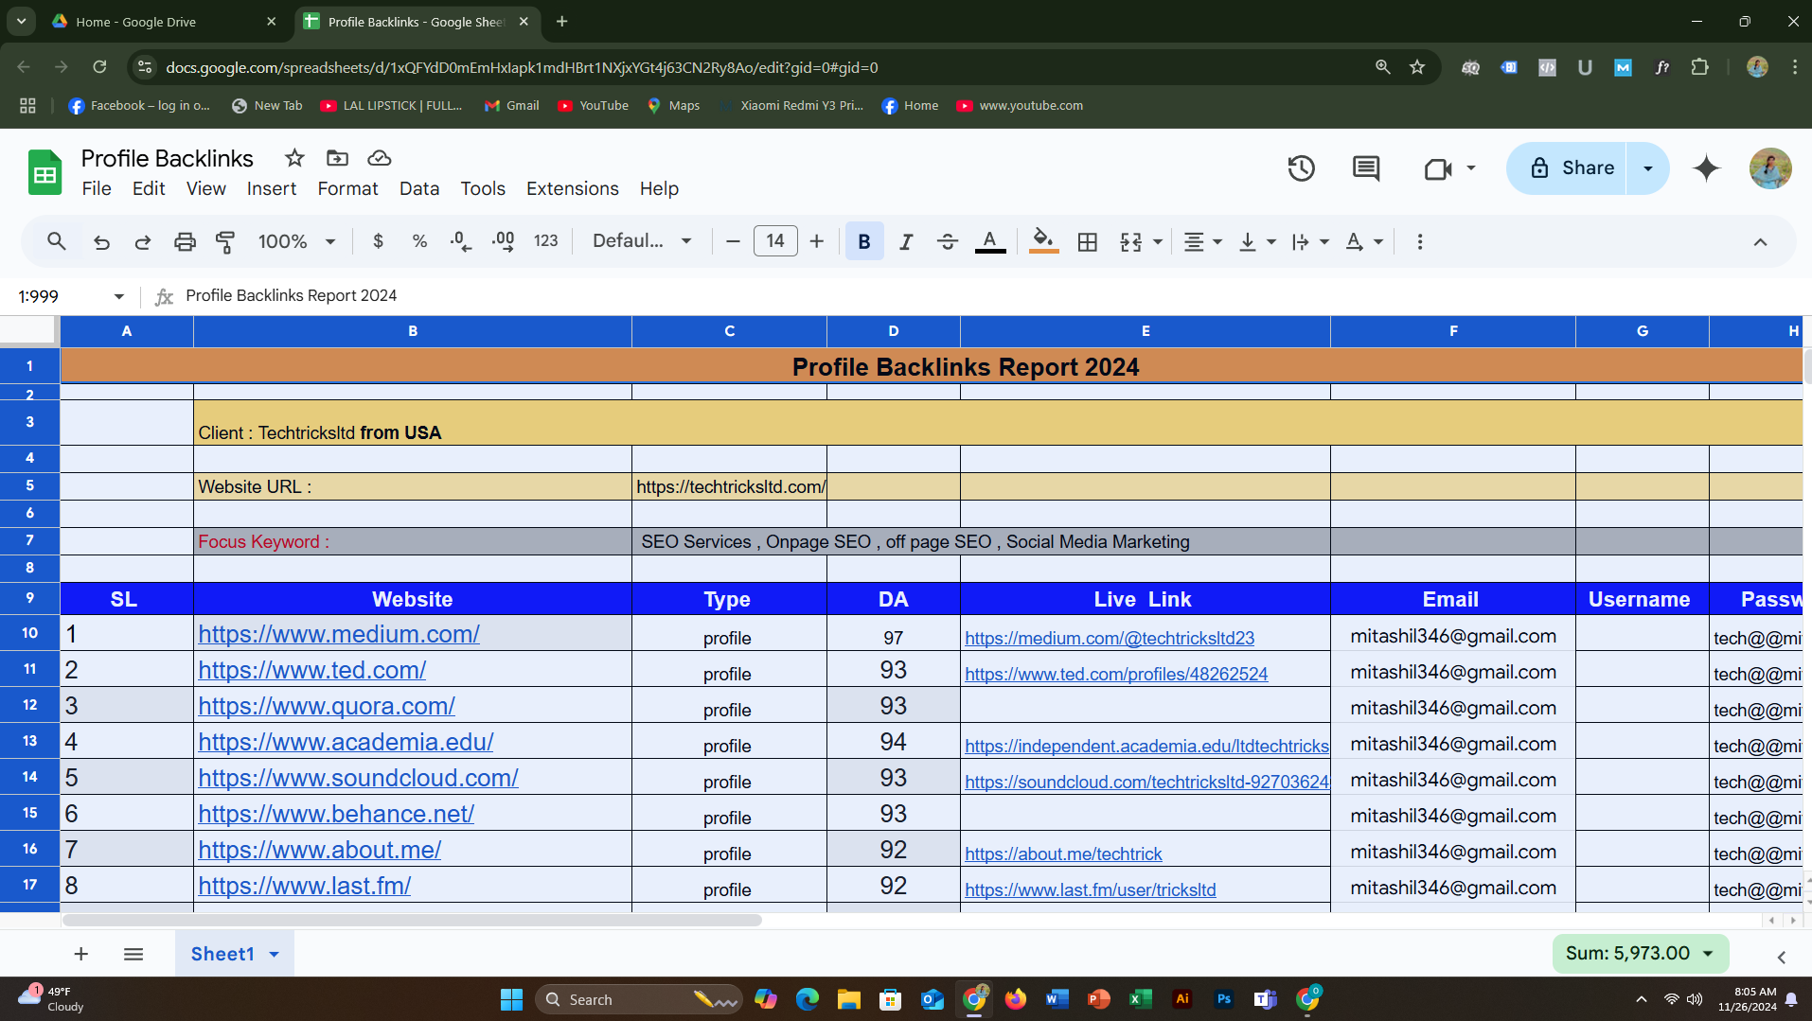Toggle strikethrough formatting button

click(947, 242)
